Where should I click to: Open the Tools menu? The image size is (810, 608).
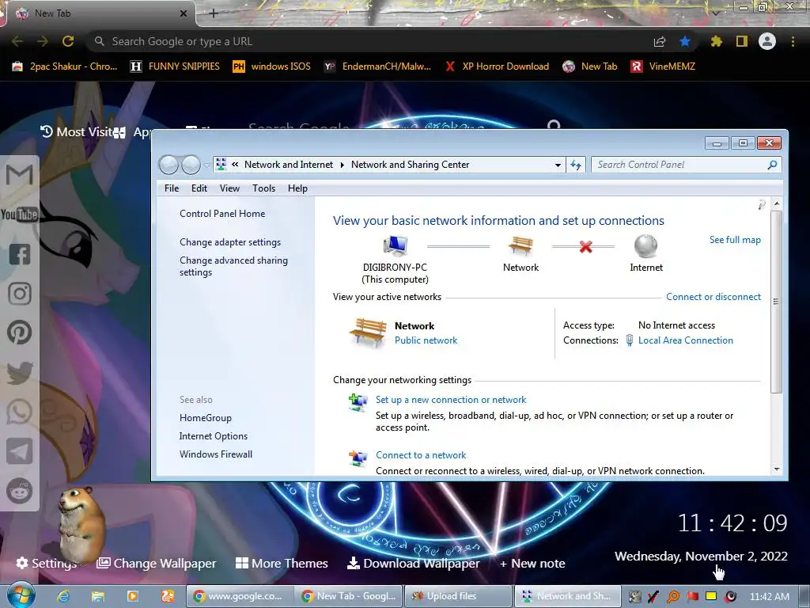(263, 188)
